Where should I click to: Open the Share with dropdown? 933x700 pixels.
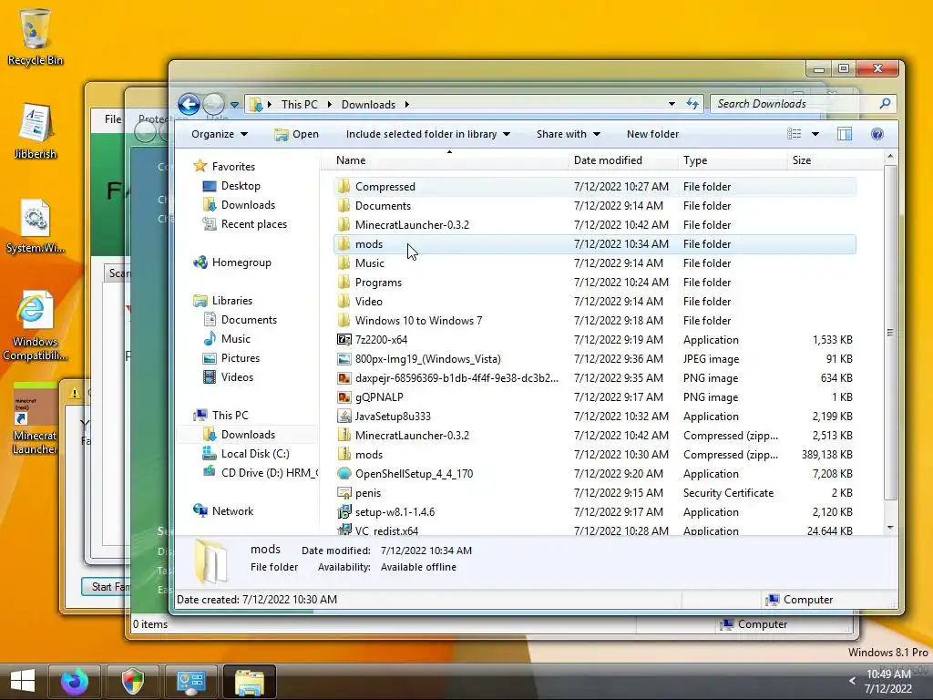tap(569, 134)
